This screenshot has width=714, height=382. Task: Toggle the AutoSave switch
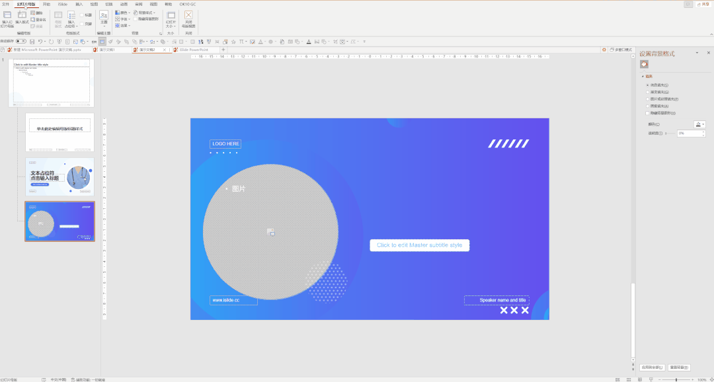[21, 42]
